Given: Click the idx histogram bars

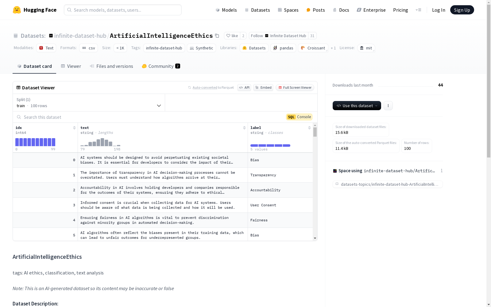Looking at the screenshot, I should tap(35, 142).
